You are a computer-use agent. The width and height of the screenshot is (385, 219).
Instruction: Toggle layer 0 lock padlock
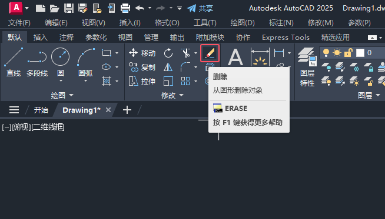coord(348,53)
